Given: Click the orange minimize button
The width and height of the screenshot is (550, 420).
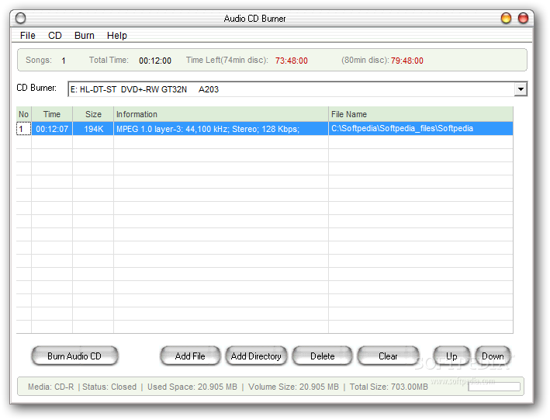Looking at the screenshot, I should (x=506, y=18).
